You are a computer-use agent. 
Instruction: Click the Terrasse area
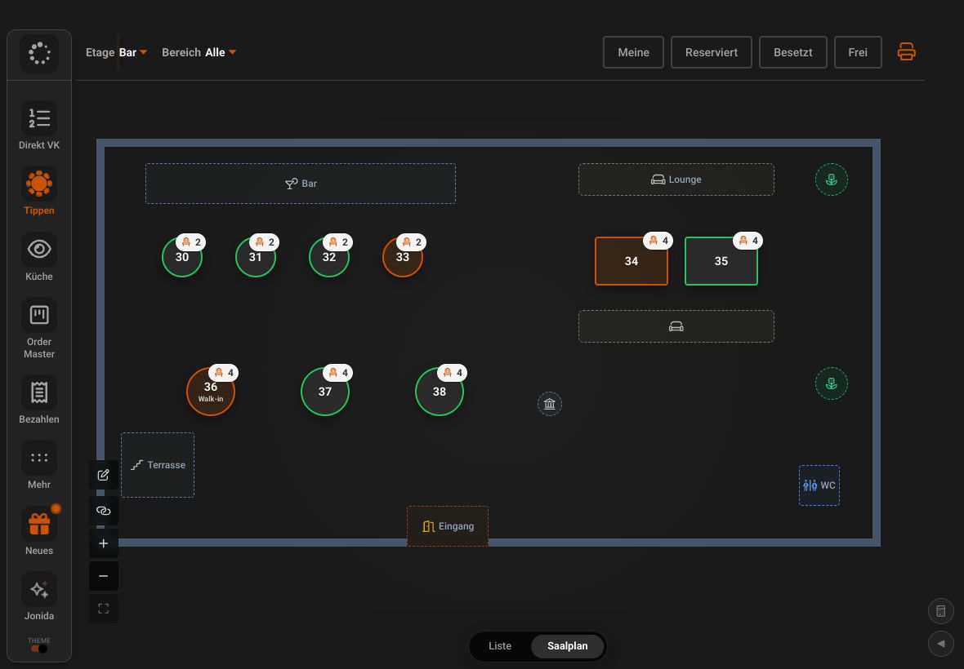point(158,464)
